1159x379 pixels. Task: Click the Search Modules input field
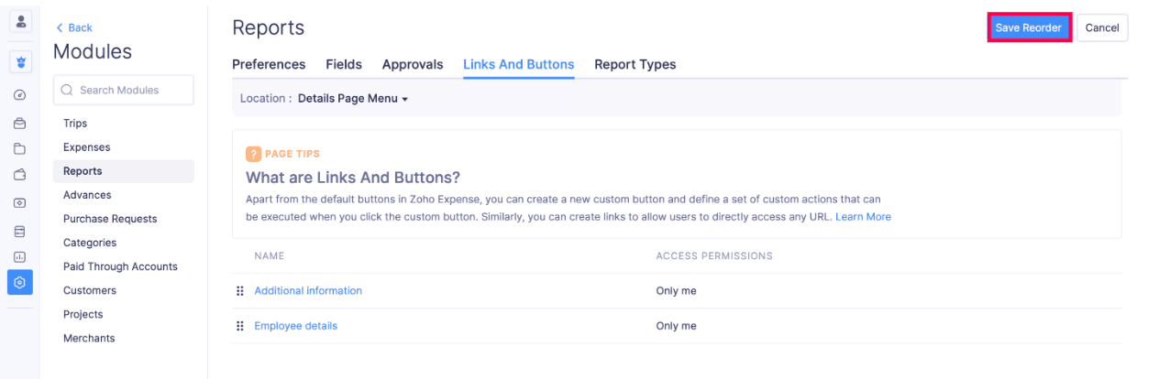coord(124,90)
